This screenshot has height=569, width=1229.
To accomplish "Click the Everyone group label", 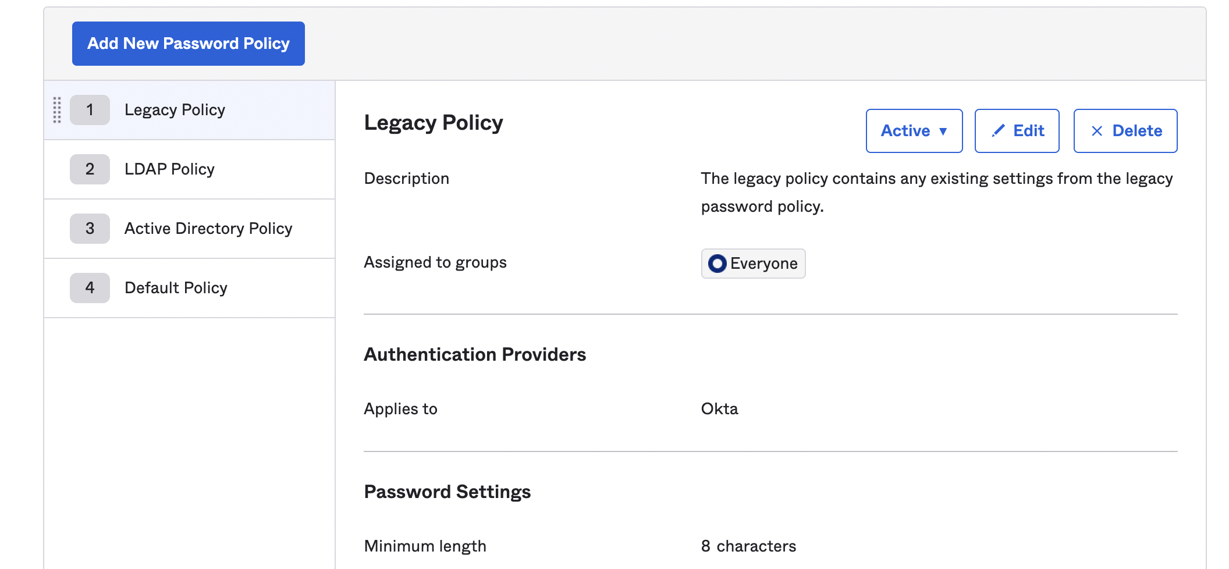I will click(763, 264).
